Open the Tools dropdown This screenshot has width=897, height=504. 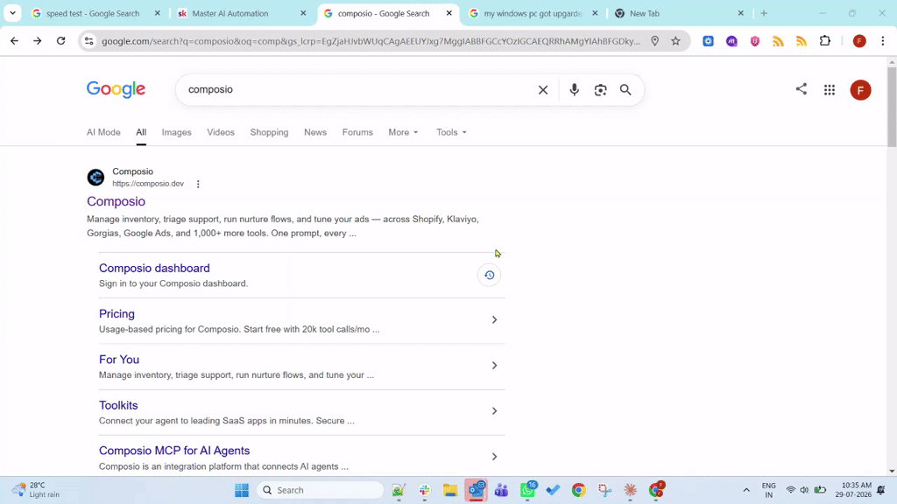click(x=451, y=132)
